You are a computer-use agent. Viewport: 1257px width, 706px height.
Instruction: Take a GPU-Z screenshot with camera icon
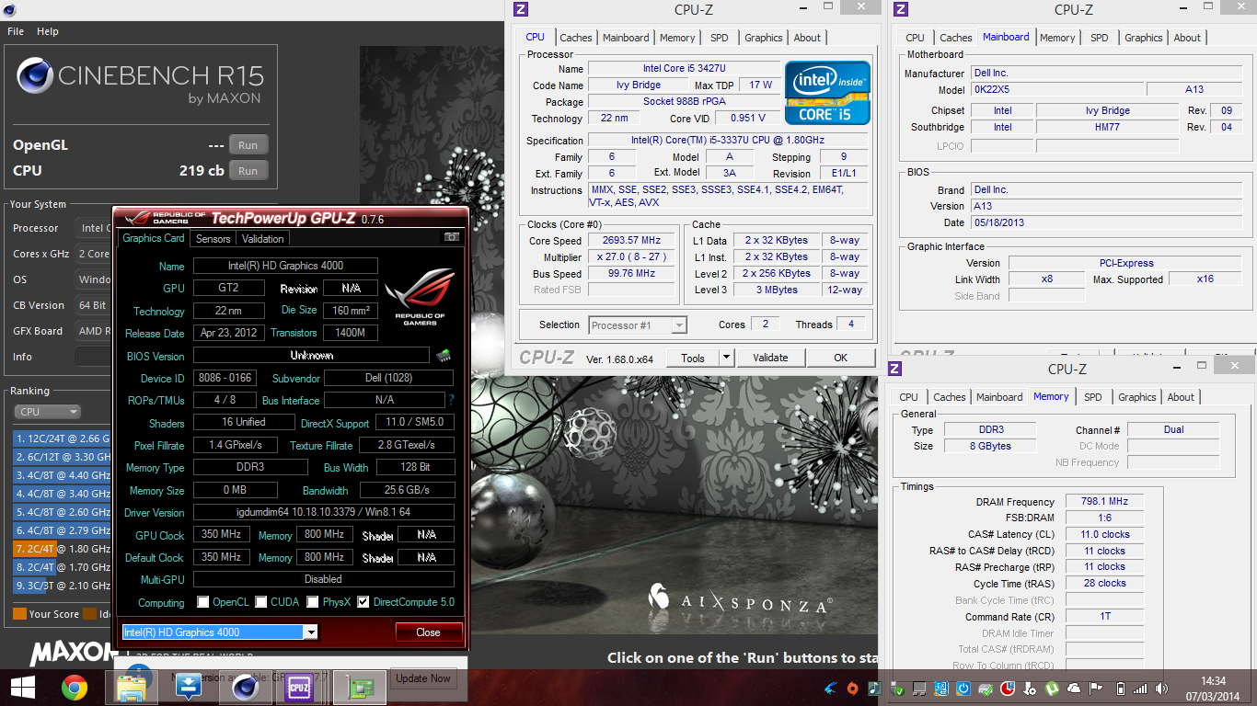tap(451, 237)
